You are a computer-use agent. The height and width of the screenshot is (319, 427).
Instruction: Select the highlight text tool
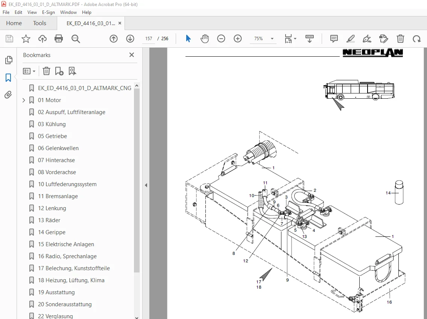click(351, 39)
